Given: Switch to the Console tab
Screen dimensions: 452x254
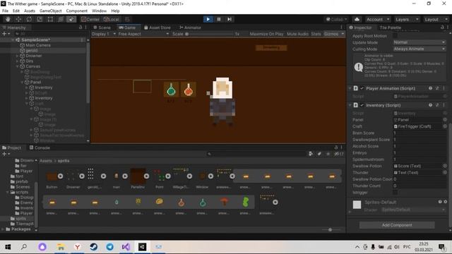Looking at the screenshot, I should [40, 147].
